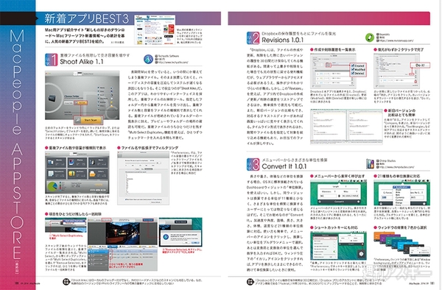This screenshot has width=442, height=290.
Task: Click the Convert It app icon
Action: (370, 163)
